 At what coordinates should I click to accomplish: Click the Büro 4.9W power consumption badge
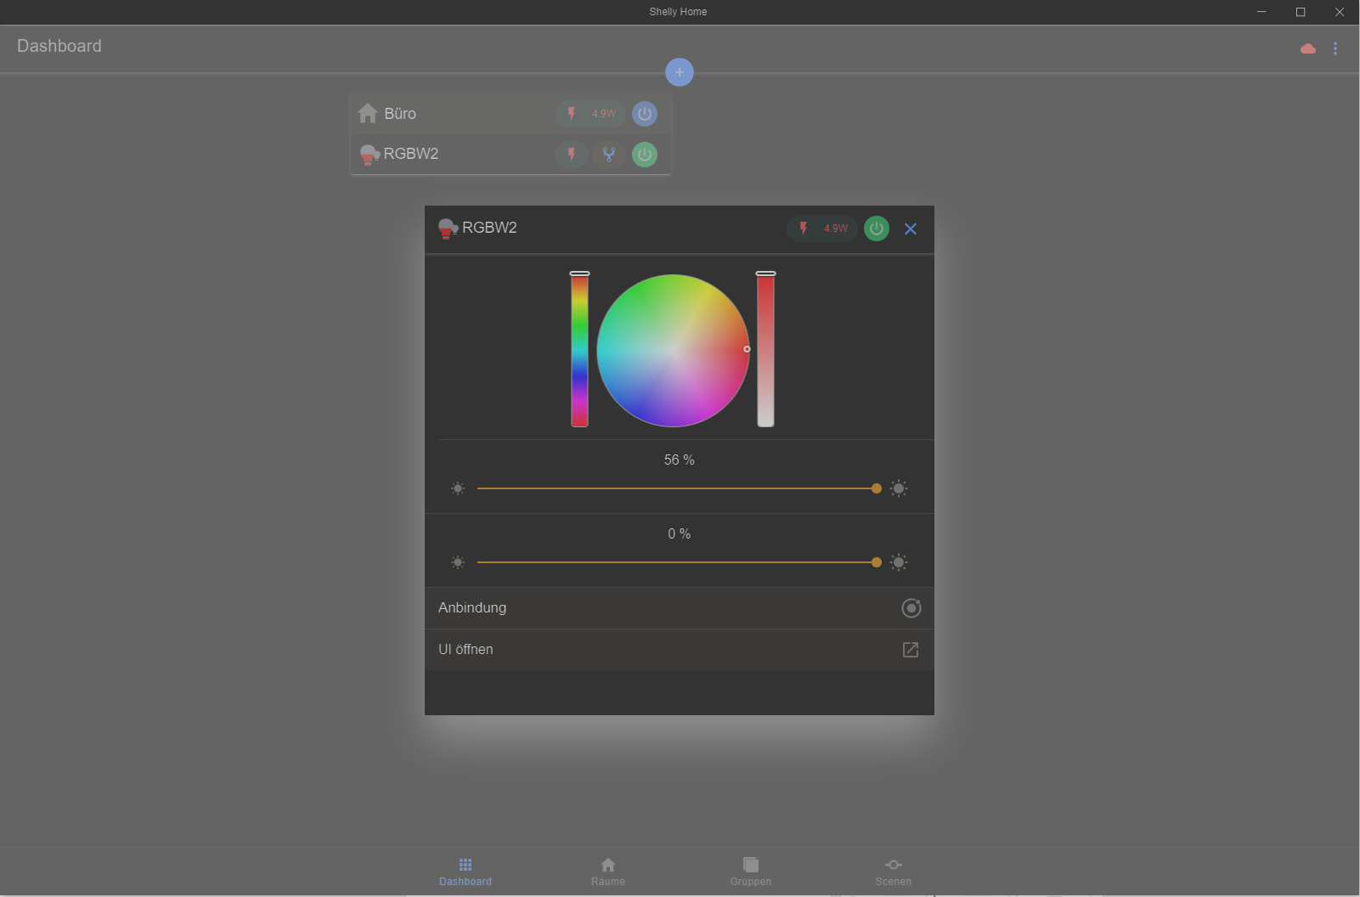click(x=591, y=114)
